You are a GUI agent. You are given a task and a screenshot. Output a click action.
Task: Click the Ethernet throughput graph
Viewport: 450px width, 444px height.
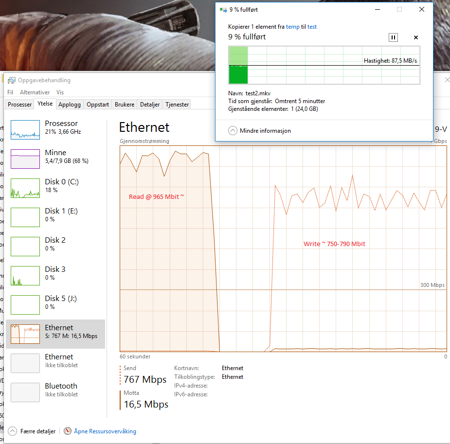click(x=283, y=249)
